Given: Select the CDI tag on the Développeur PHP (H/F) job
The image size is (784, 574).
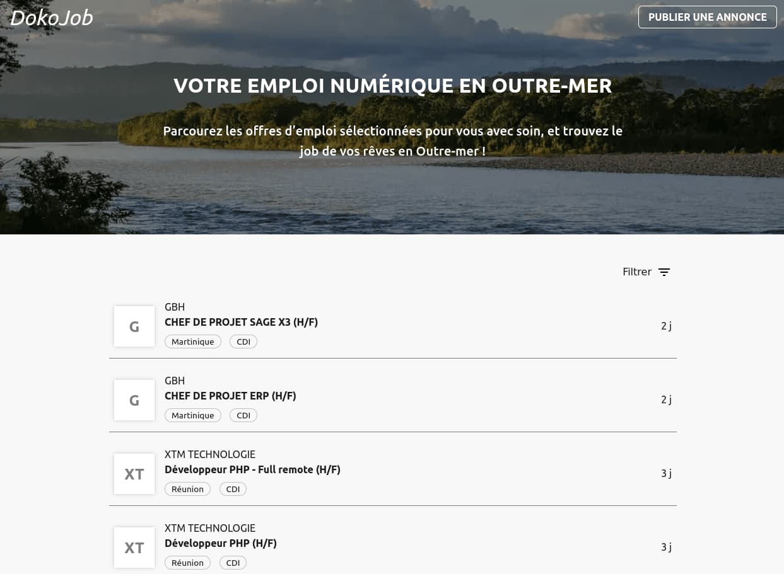Looking at the screenshot, I should point(233,563).
